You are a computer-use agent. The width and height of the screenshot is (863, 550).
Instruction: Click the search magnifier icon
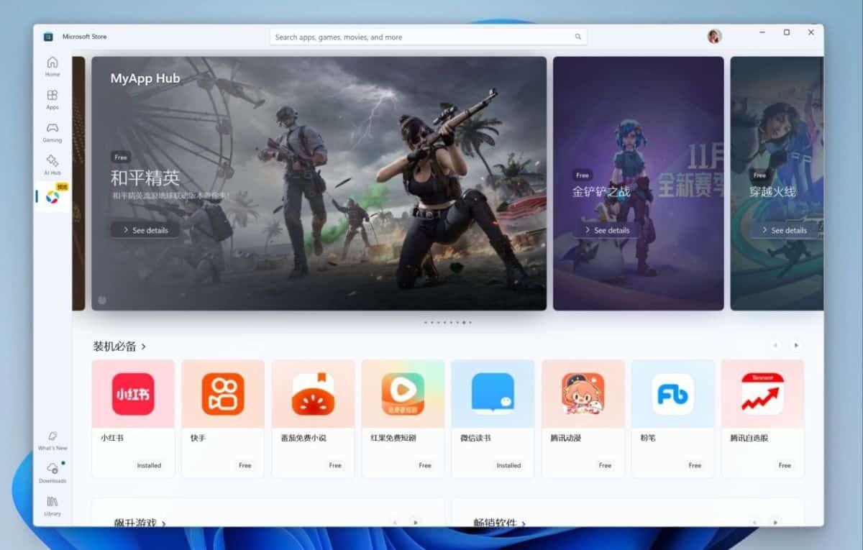(577, 37)
